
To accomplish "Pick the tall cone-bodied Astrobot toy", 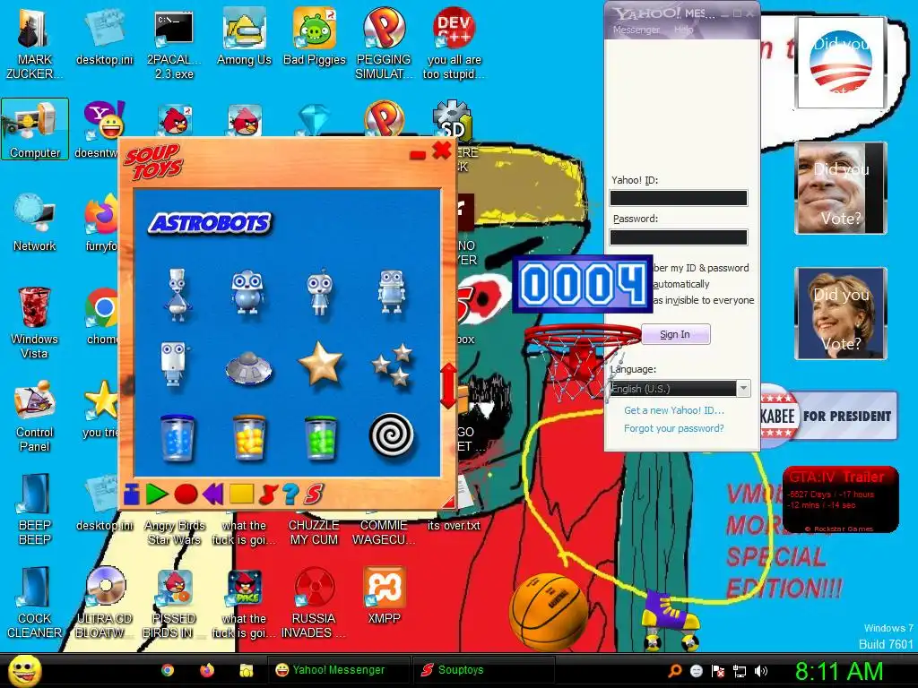I will tap(177, 294).
